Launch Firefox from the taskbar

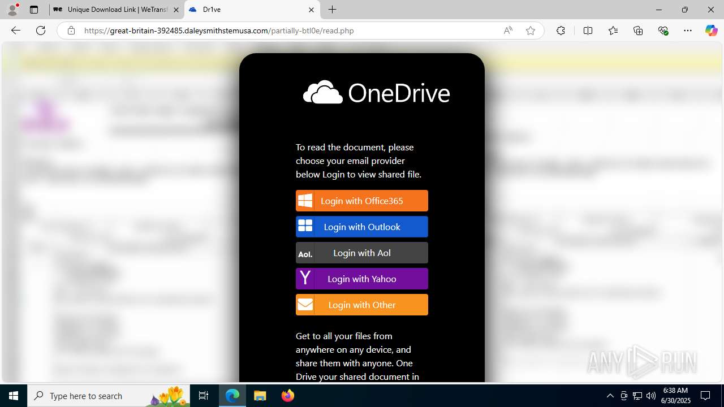(x=287, y=396)
